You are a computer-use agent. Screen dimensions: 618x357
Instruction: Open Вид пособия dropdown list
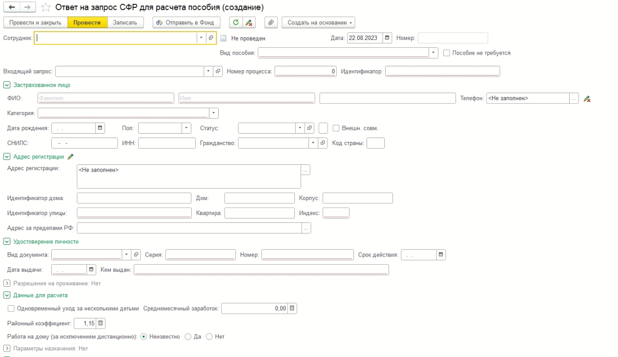tap(433, 53)
